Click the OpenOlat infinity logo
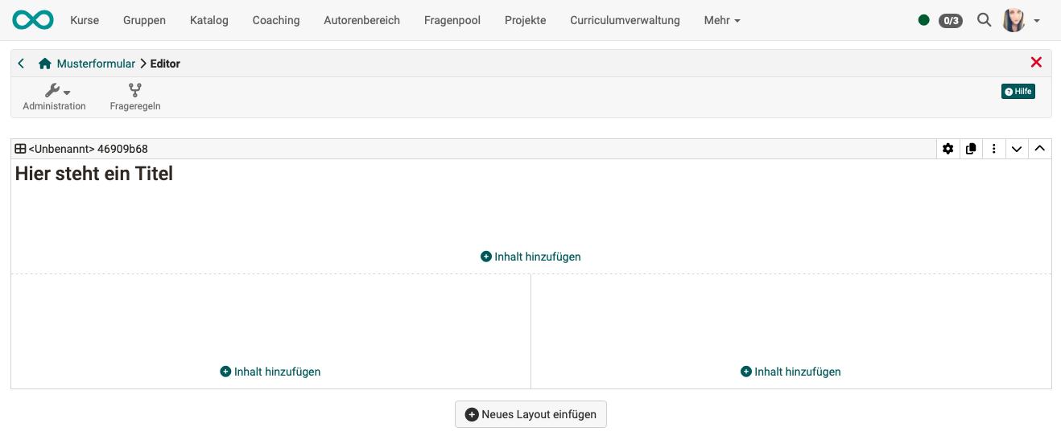1061x448 pixels. coord(33,20)
